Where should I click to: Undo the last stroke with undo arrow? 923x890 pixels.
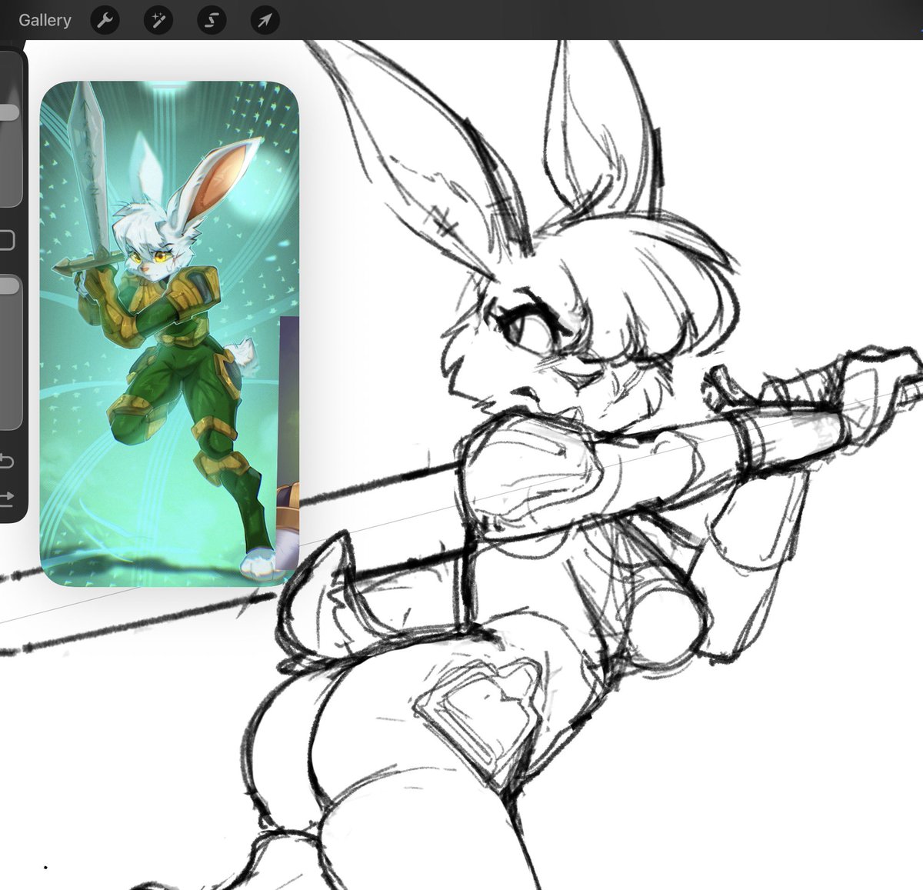6,461
